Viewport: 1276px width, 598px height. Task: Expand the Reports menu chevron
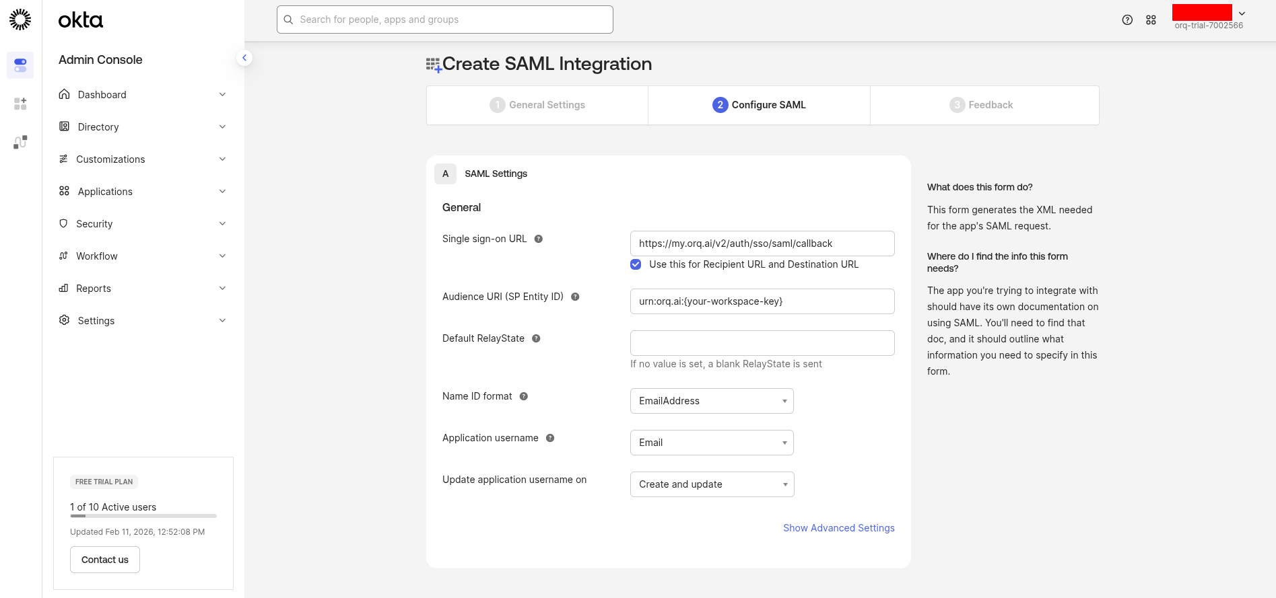(x=222, y=288)
